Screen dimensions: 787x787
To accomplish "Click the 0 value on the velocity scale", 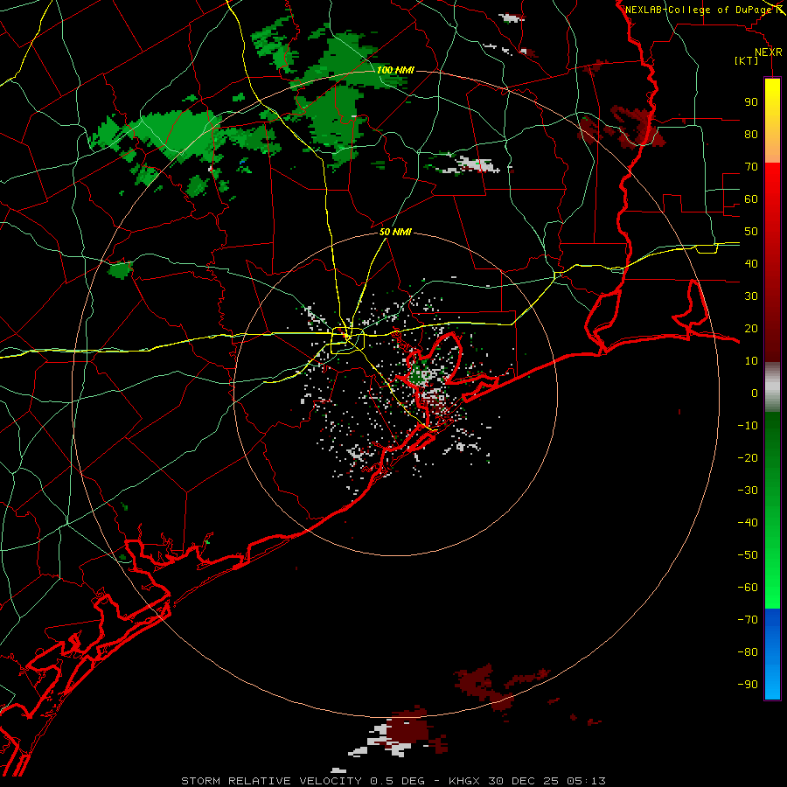I will pyautogui.click(x=755, y=393).
